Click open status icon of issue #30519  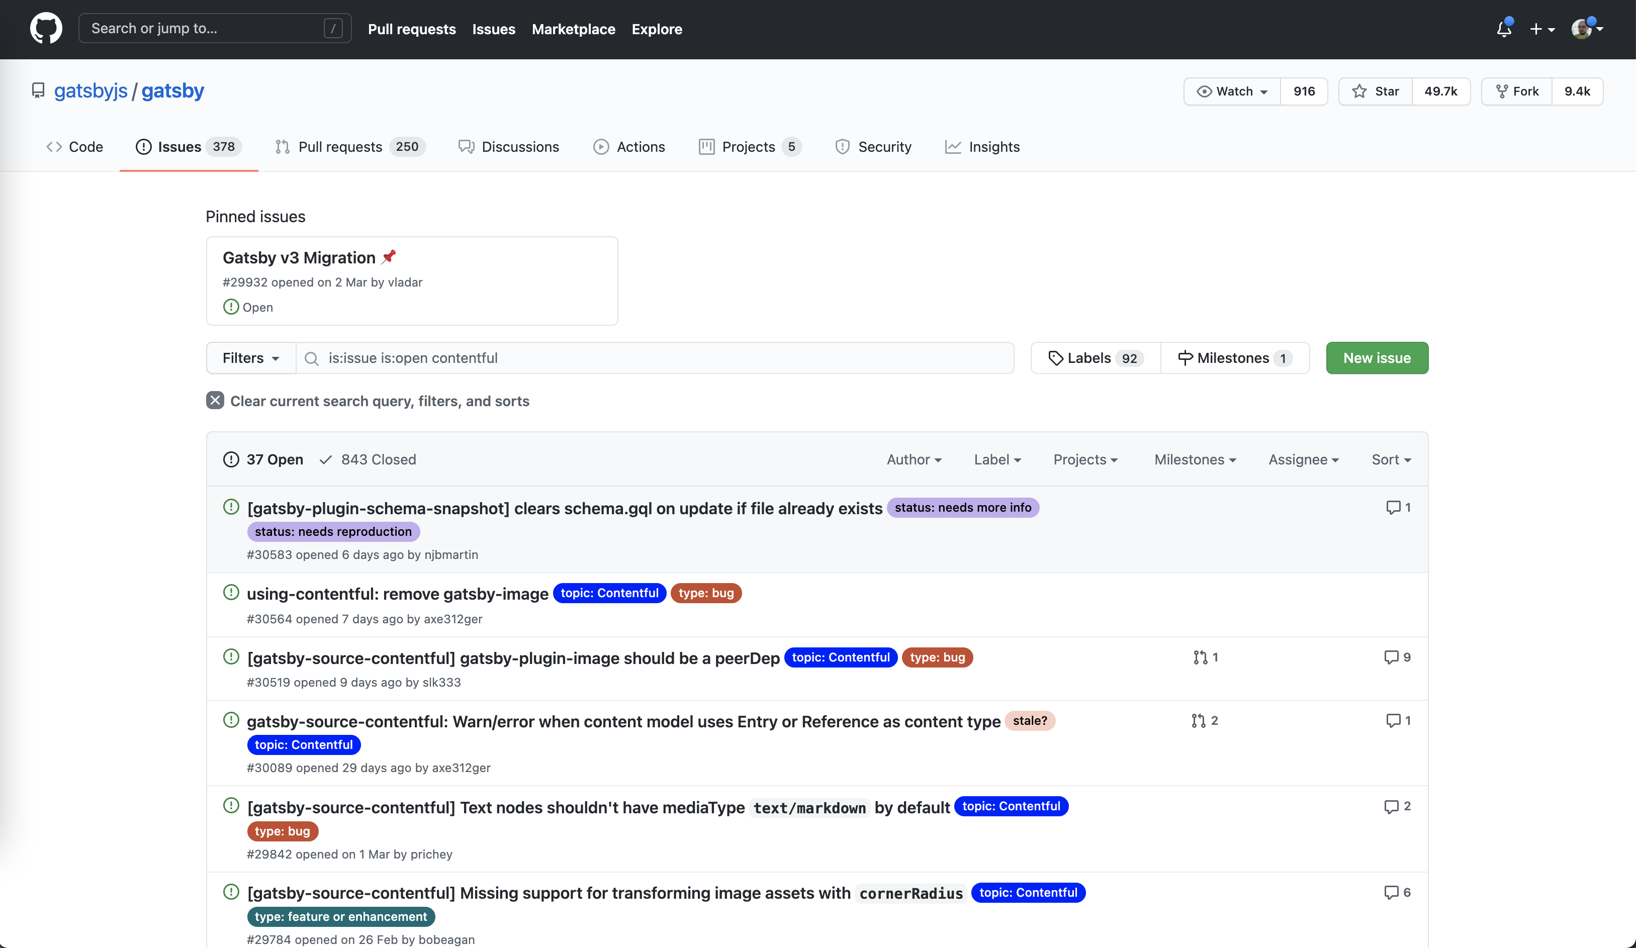[231, 656]
